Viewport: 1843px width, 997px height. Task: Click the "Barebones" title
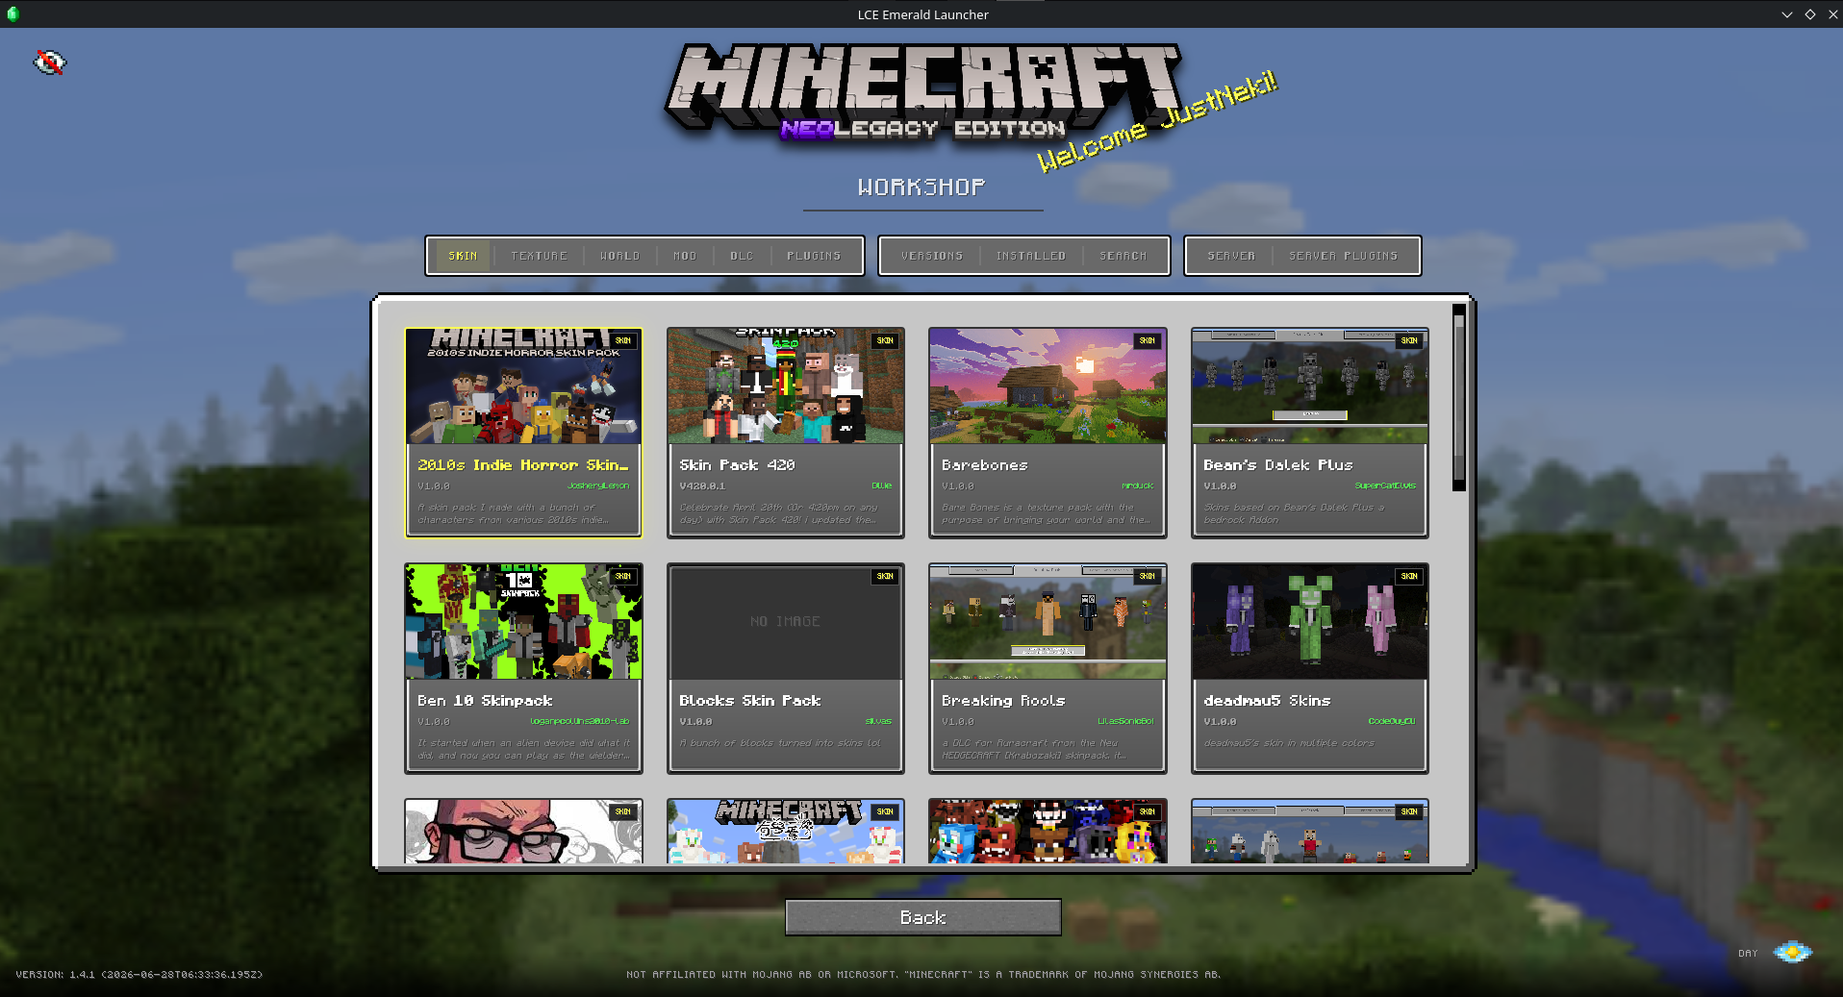[984, 465]
